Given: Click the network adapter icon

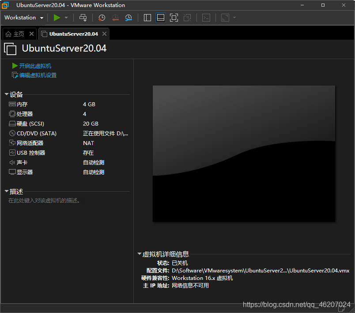Looking at the screenshot, I should tap(12, 143).
